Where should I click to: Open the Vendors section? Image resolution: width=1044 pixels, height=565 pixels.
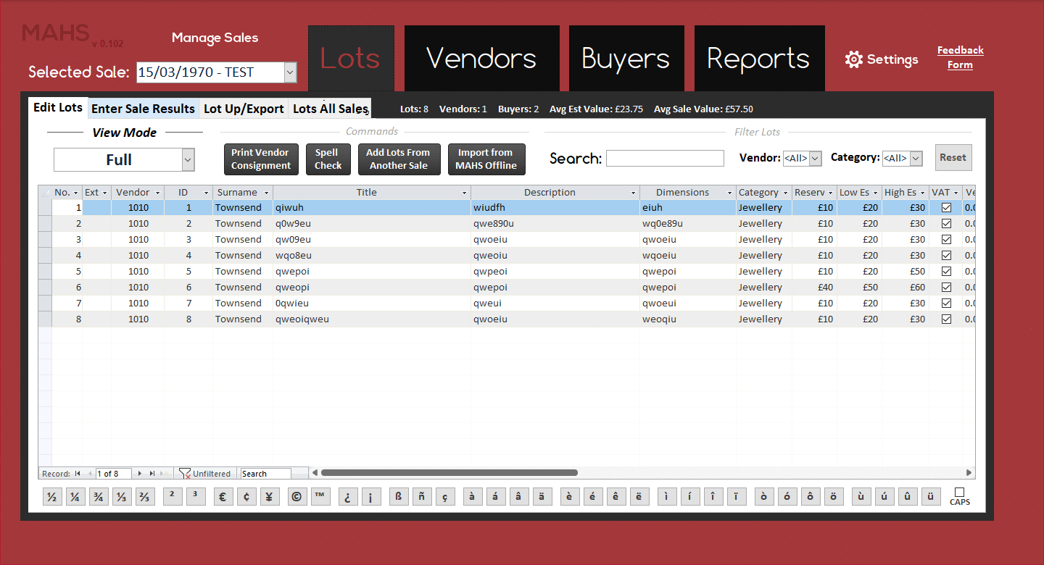481,59
